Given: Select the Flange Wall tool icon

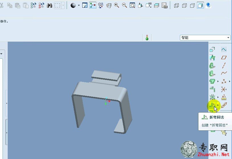Looking at the screenshot, I should pyautogui.click(x=212, y=65).
